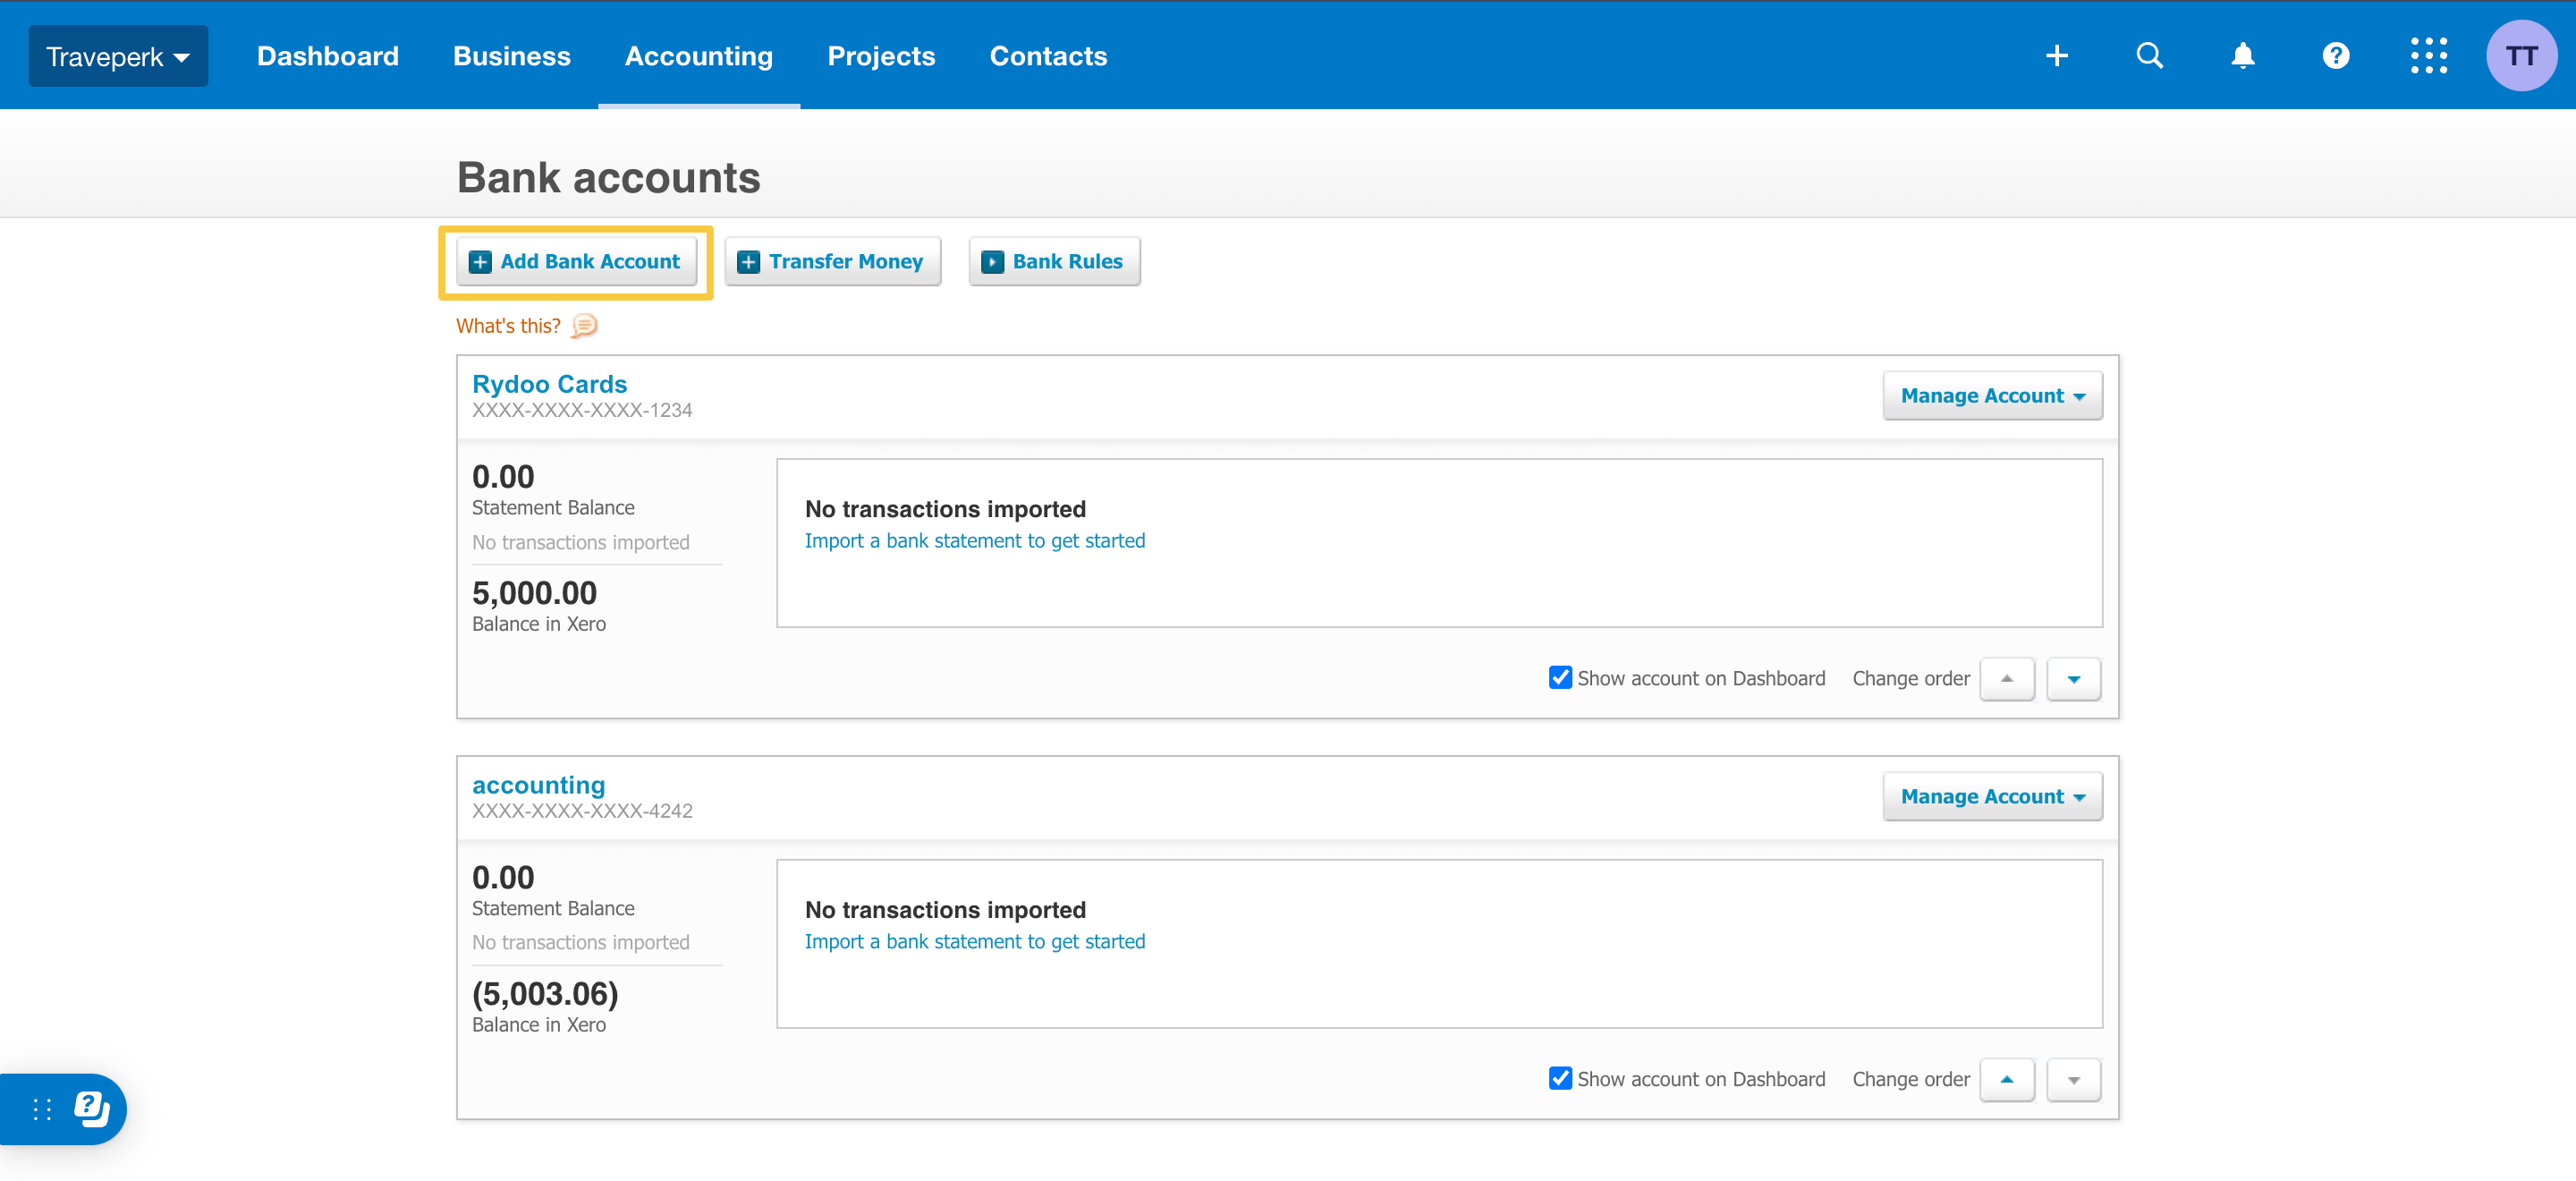Viewport: 2576px width, 1181px height.
Task: Open the search magnifier icon
Action: (2149, 56)
